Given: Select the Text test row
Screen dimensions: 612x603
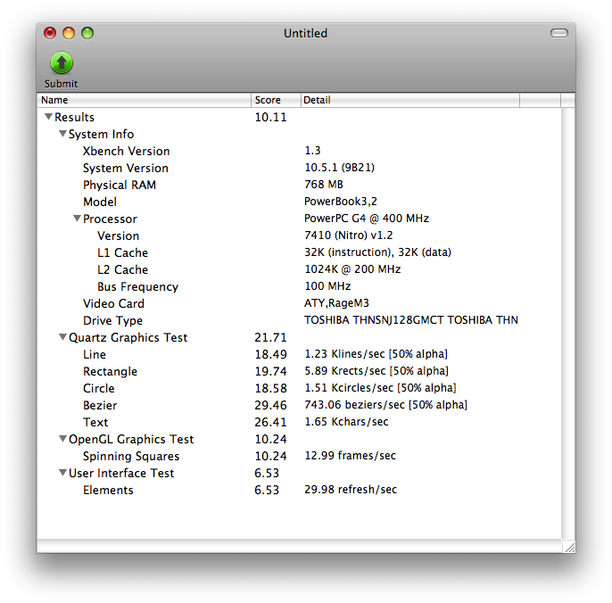Looking at the screenshot, I should tap(300, 422).
